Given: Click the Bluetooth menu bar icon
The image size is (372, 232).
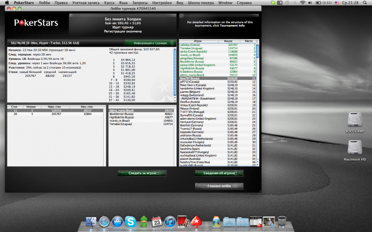Looking at the screenshot, I should click(295, 3).
